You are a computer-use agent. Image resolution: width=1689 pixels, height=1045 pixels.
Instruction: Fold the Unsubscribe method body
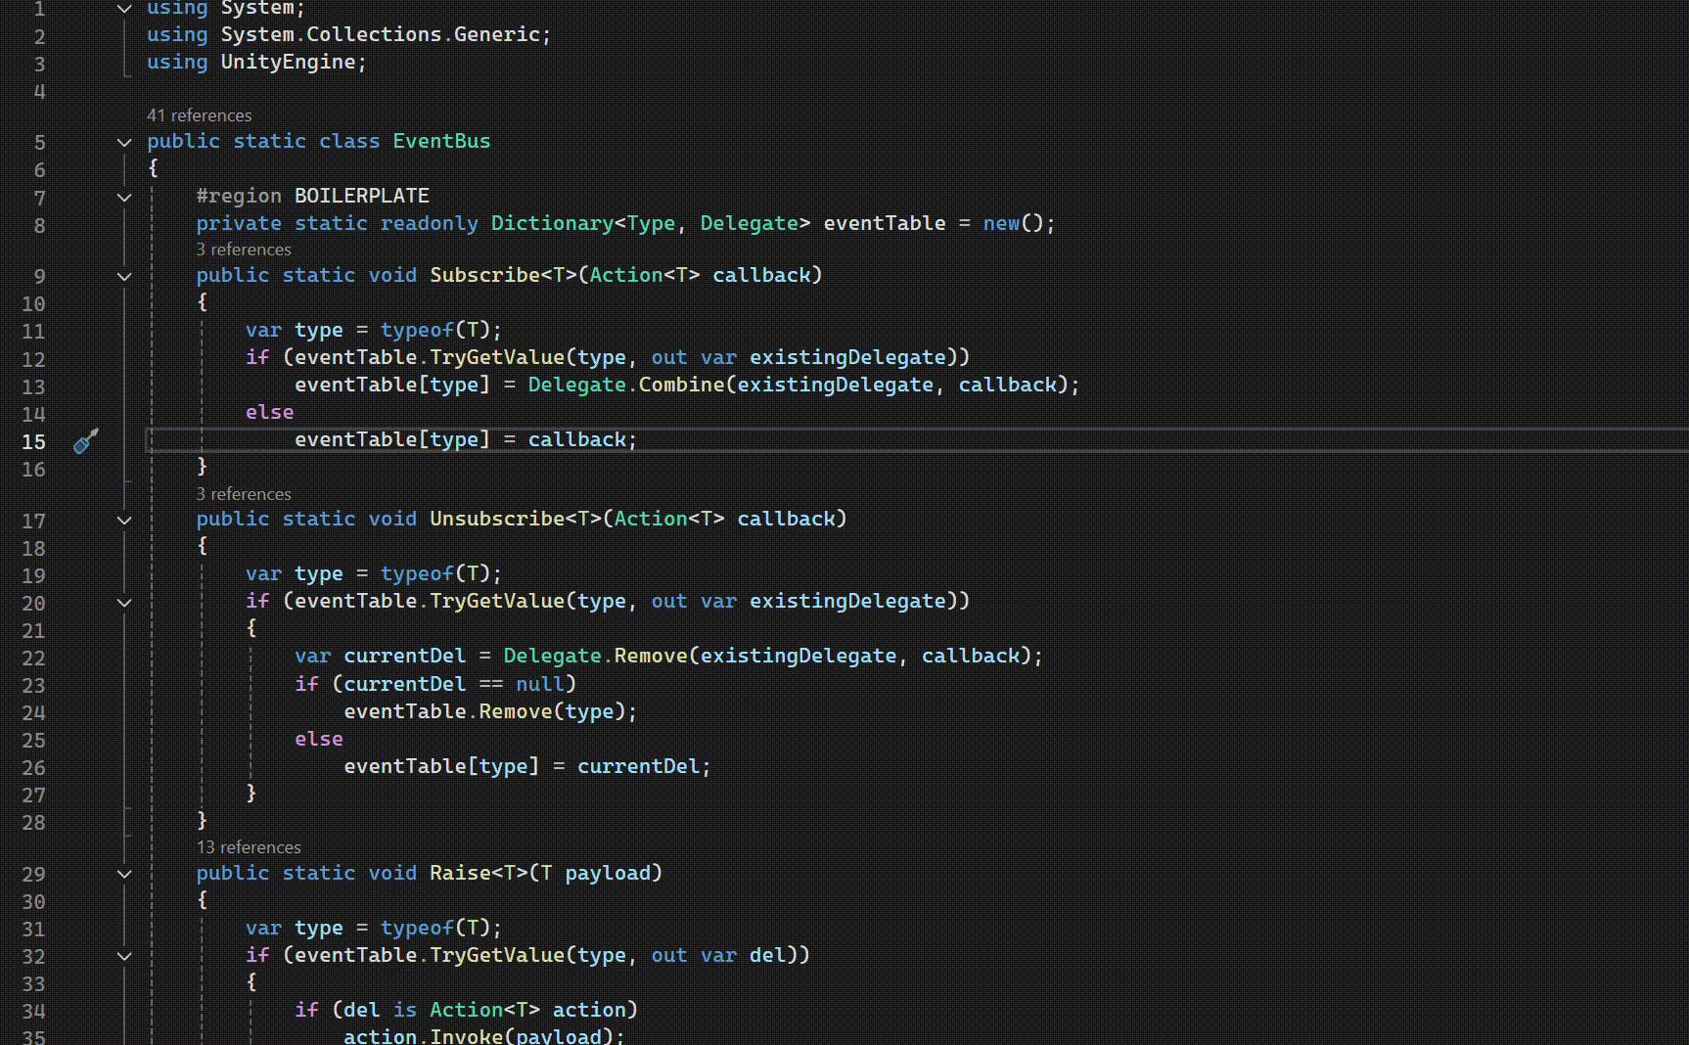point(124,520)
